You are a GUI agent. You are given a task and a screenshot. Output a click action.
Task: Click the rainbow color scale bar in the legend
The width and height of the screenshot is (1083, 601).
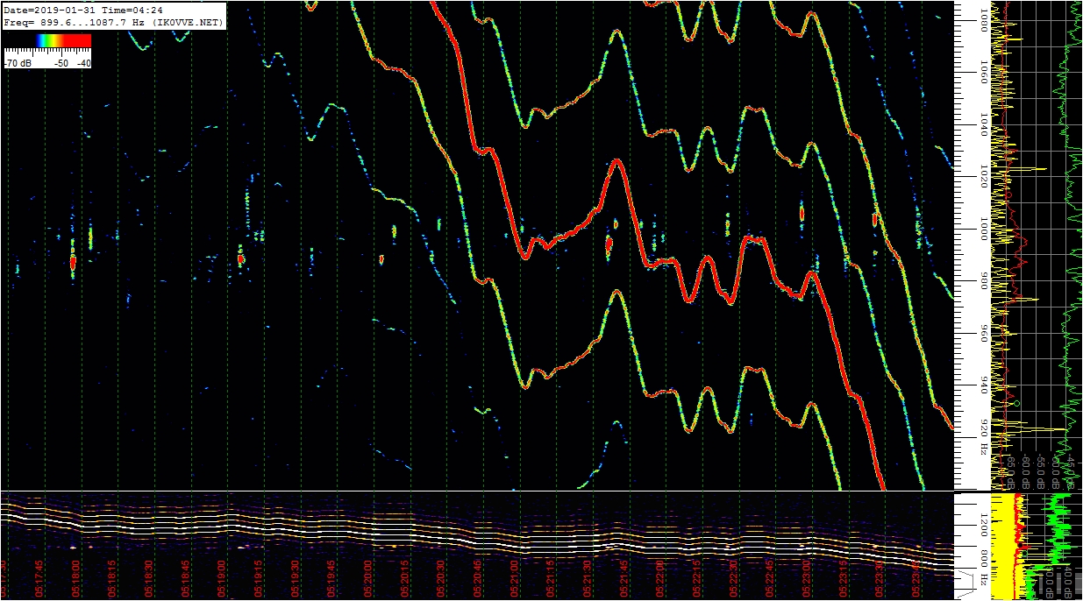click(64, 41)
